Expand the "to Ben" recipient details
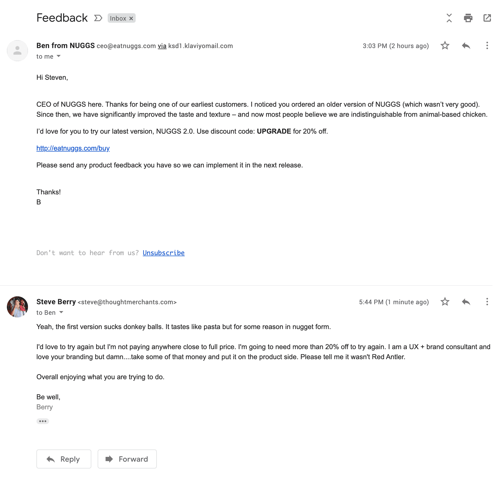The image size is (502, 478). click(x=61, y=312)
